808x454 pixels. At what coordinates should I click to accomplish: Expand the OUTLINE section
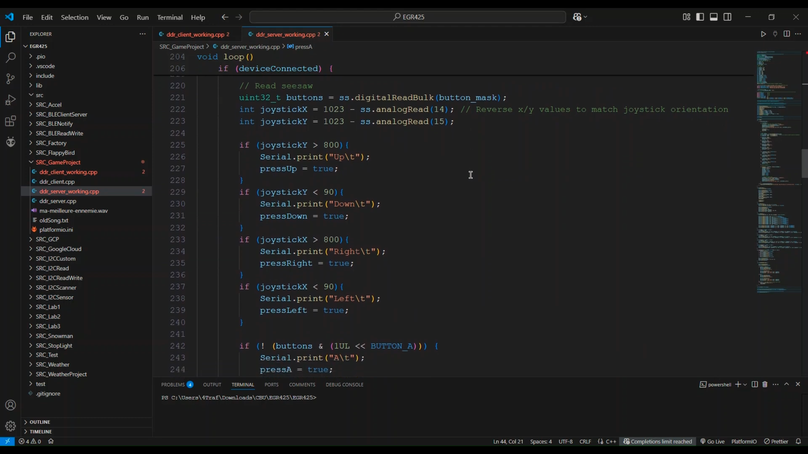point(40,422)
